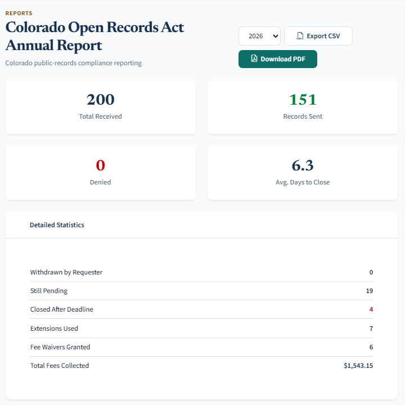405x405 pixels.
Task: Click the Download PDF button
Action: [278, 59]
